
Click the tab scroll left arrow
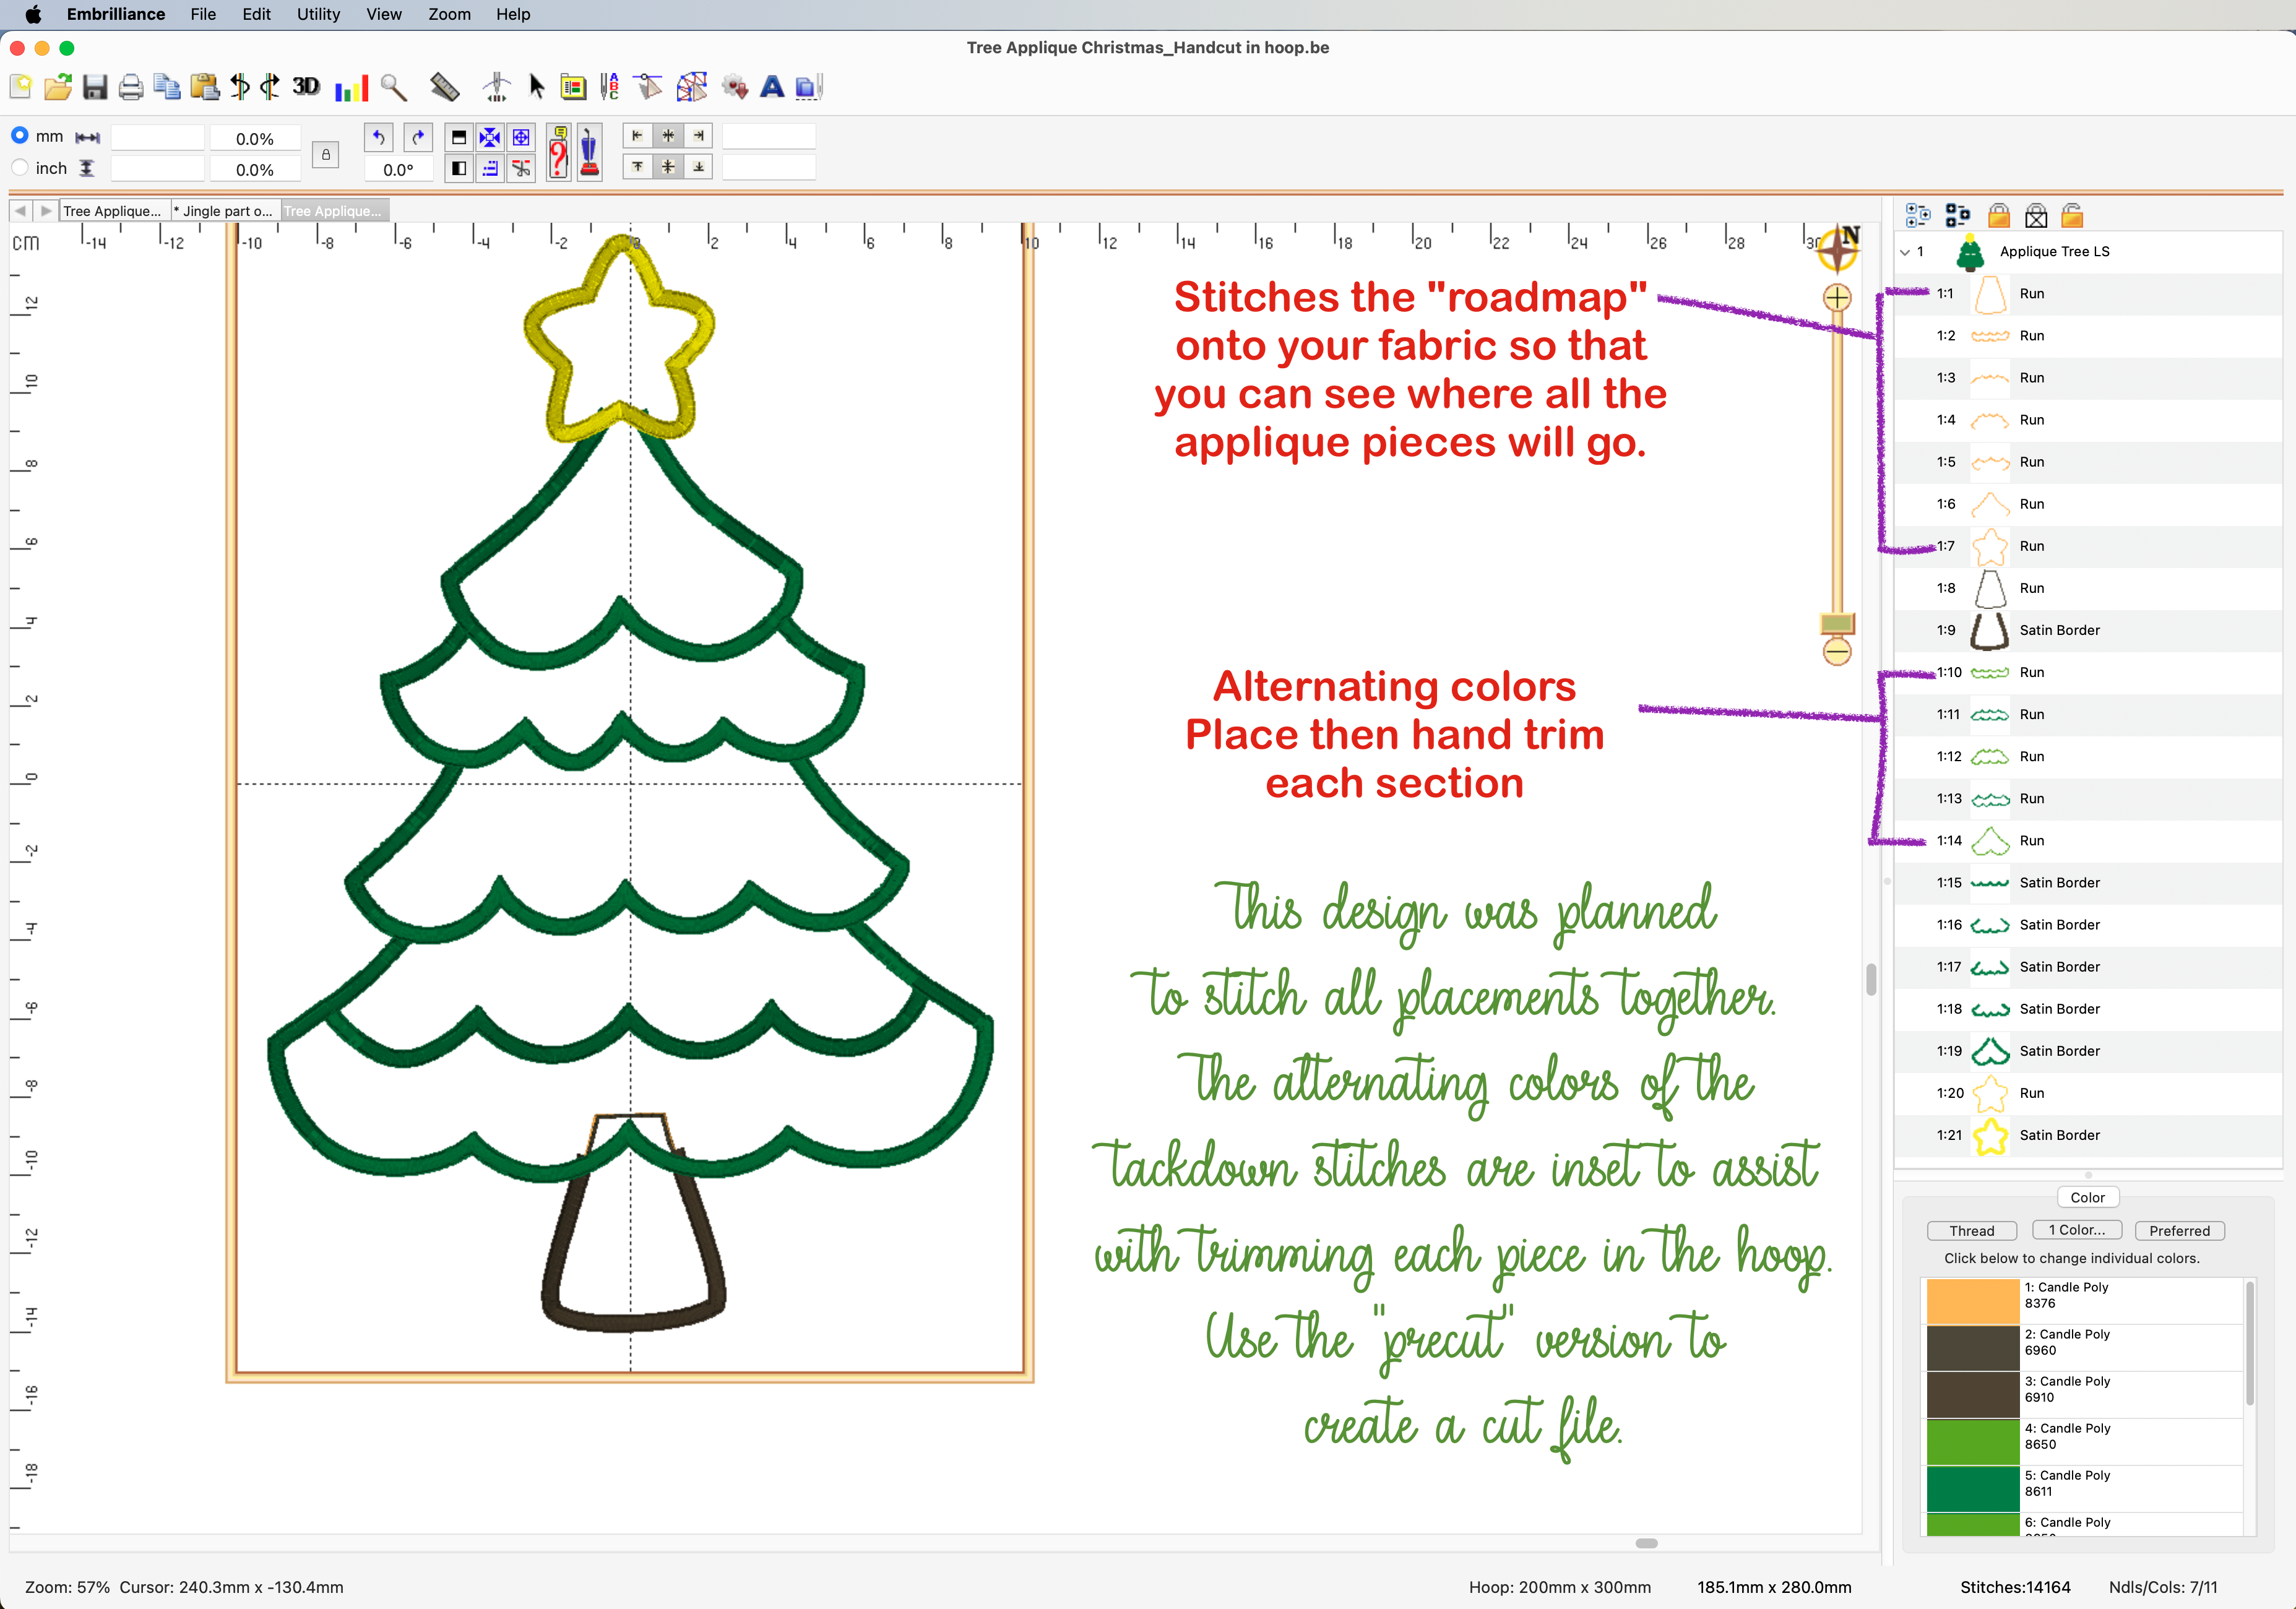point(20,211)
